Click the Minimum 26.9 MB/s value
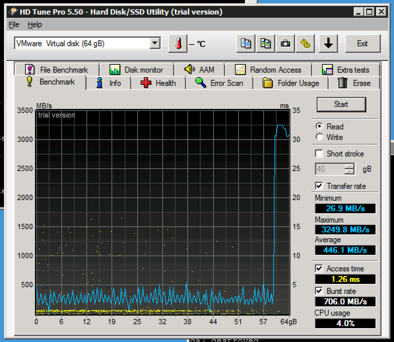Viewport: 394px width, 342px height. tap(345, 208)
